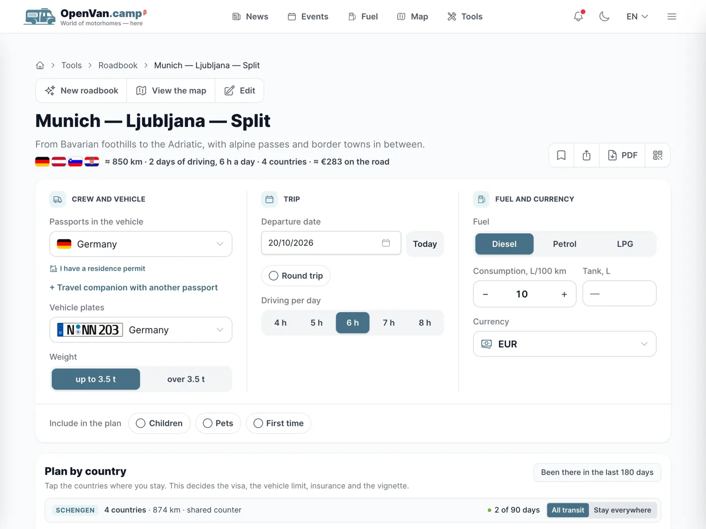This screenshot has height=529, width=706.
Task: Open calendar picker in departure date field
Action: tap(386, 243)
